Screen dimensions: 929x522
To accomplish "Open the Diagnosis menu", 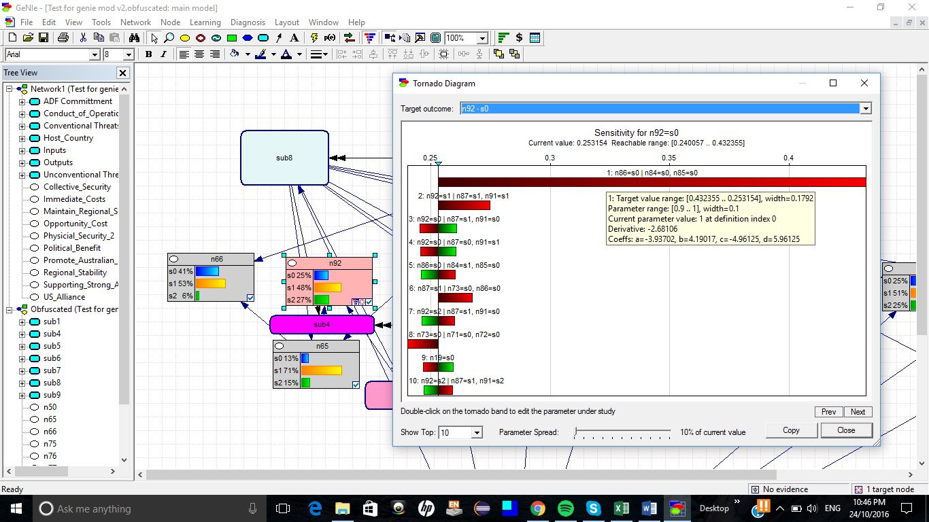I will click(248, 22).
